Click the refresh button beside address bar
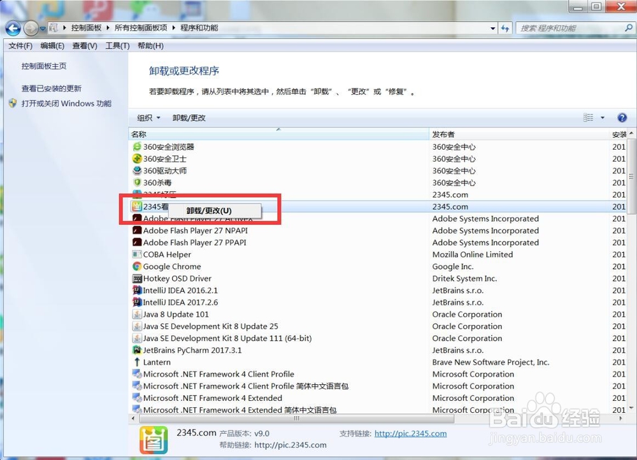The width and height of the screenshot is (637, 460). click(x=505, y=28)
